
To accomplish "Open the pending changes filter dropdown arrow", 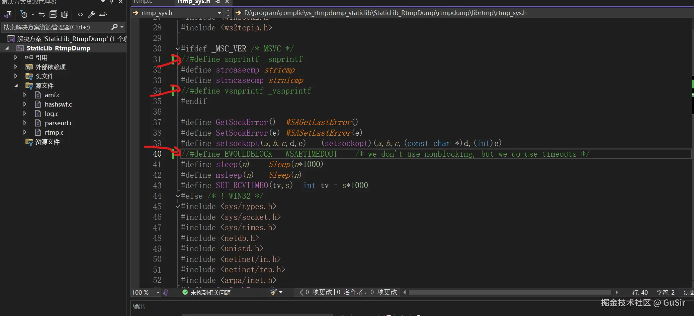I will [x=33, y=14].
